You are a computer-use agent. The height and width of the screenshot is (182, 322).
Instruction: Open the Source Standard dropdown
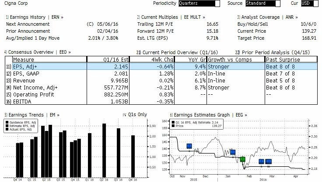pos(263,3)
